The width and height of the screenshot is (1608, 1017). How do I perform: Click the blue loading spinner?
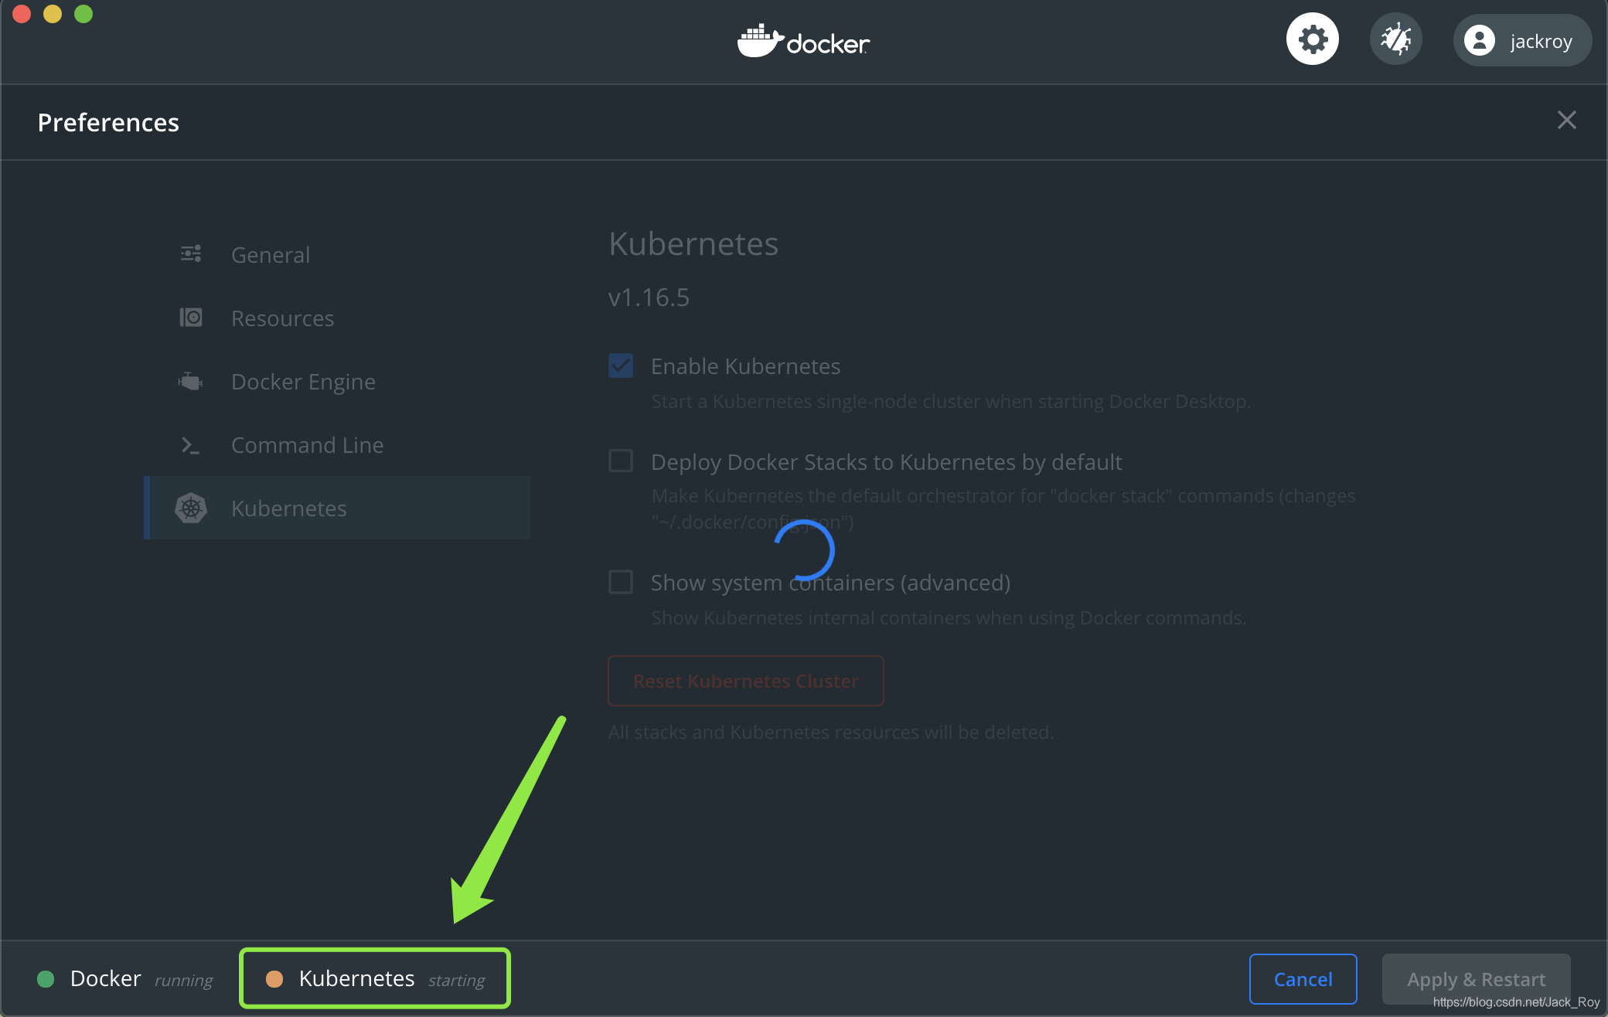pos(804,550)
